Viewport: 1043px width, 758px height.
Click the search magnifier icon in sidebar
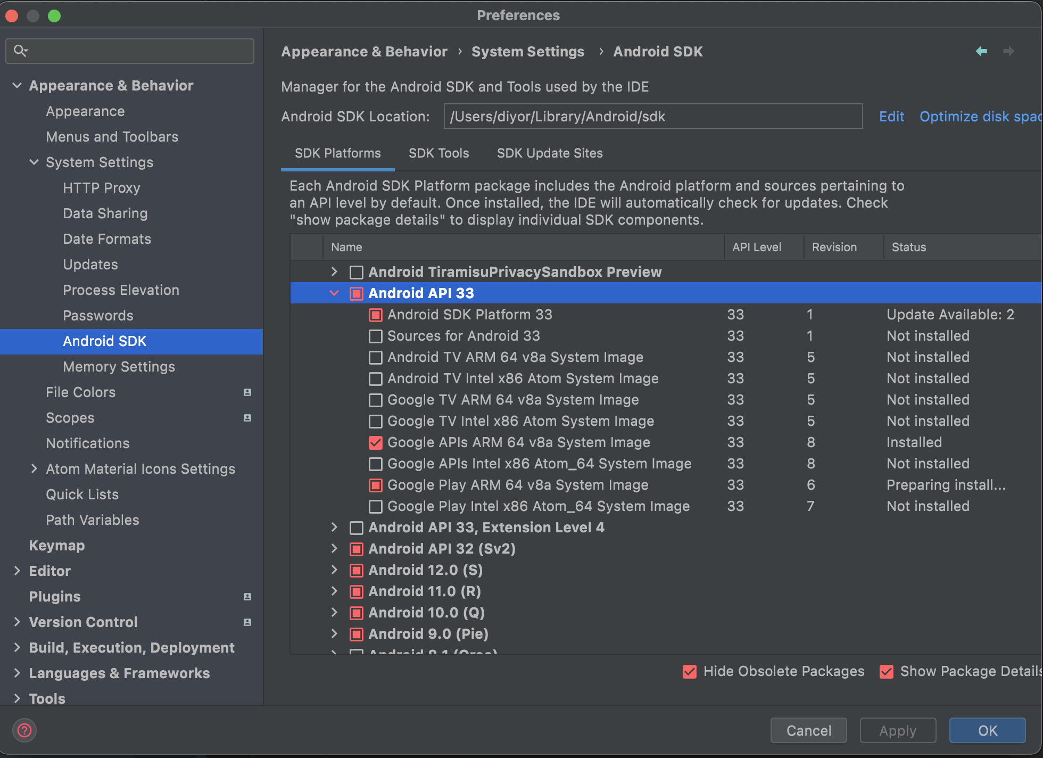(20, 51)
